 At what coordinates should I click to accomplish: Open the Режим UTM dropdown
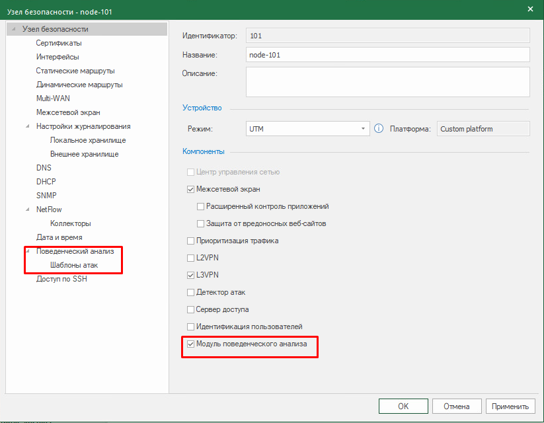[307, 129]
